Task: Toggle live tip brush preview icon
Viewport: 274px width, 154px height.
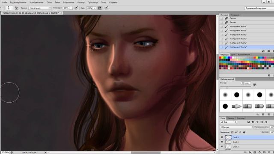Action: [x=258, y=114]
